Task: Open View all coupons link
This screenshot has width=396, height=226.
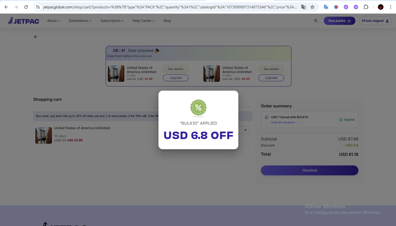Action: point(284,122)
